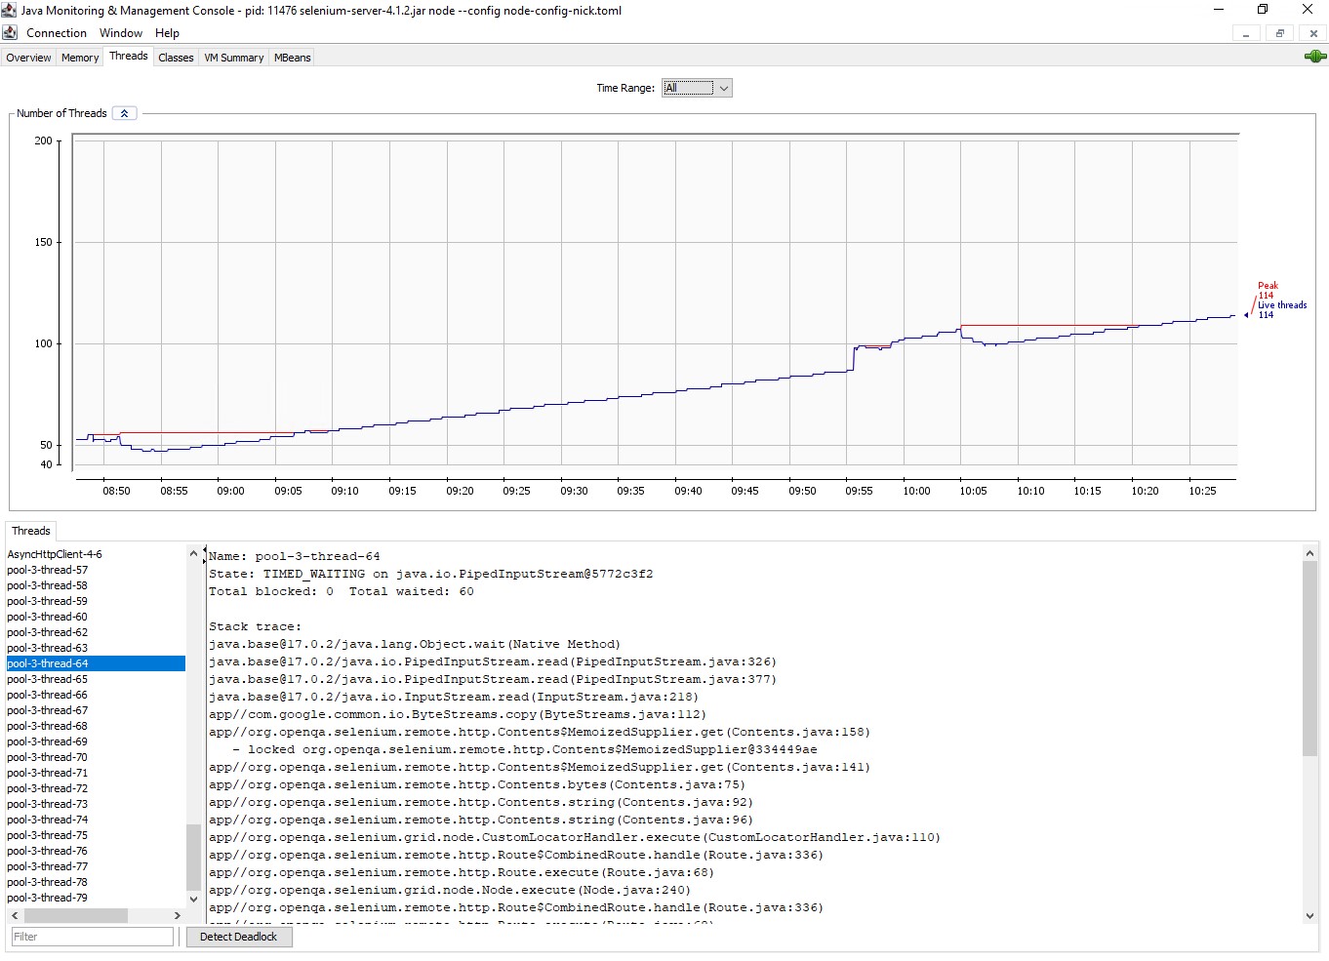
Task: Open the Help menu
Action: tap(167, 32)
